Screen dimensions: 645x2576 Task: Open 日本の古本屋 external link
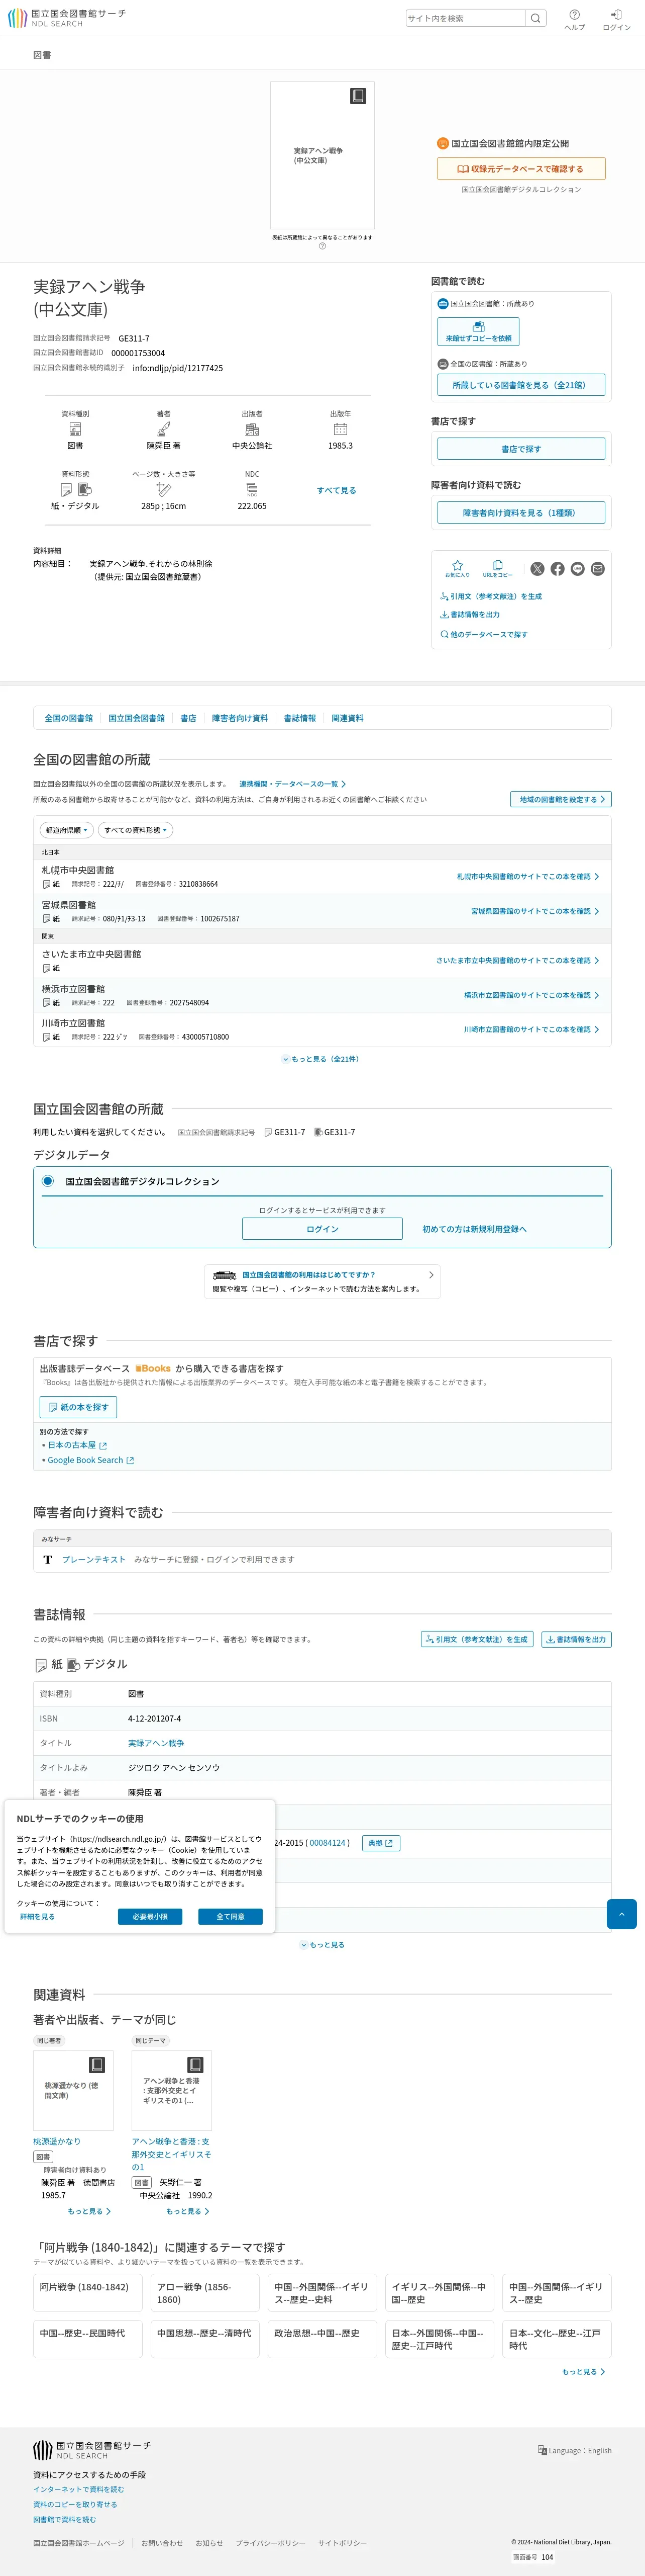[77, 1445]
